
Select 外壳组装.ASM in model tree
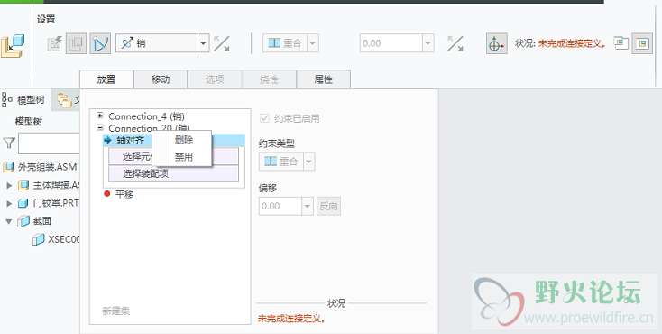click(47, 167)
